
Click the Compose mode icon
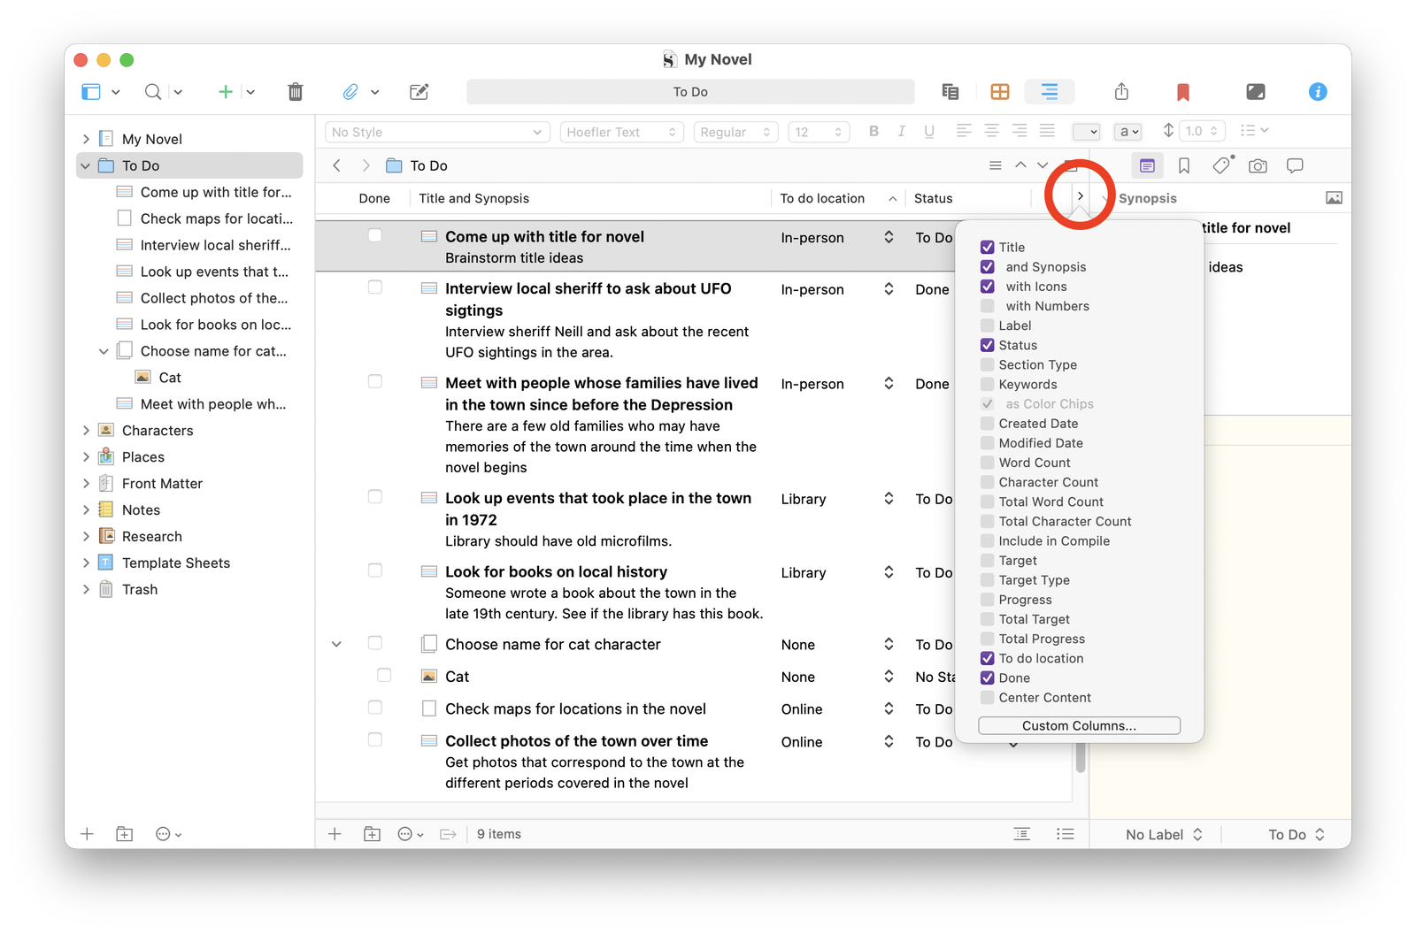[x=1255, y=92]
